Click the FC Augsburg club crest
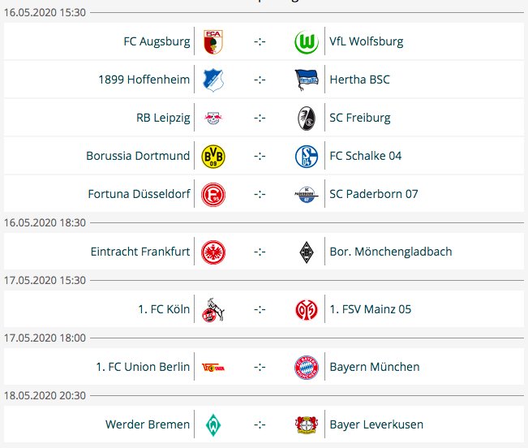 212,41
